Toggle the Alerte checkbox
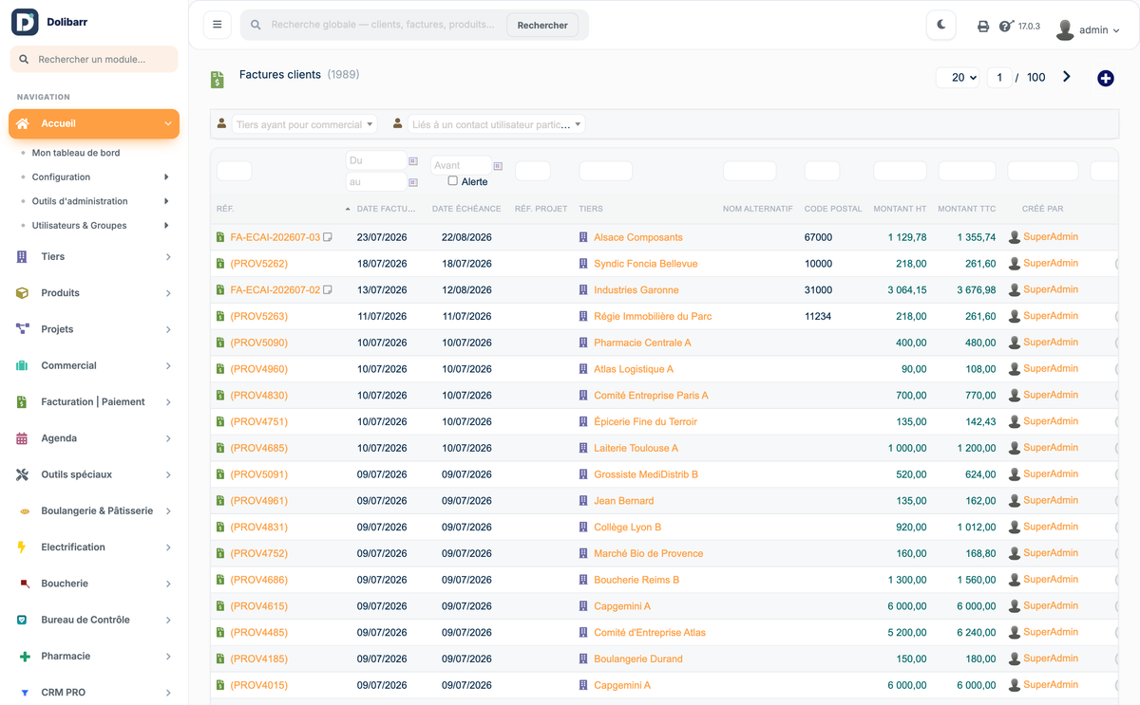The height and width of the screenshot is (705, 1140). click(x=452, y=180)
